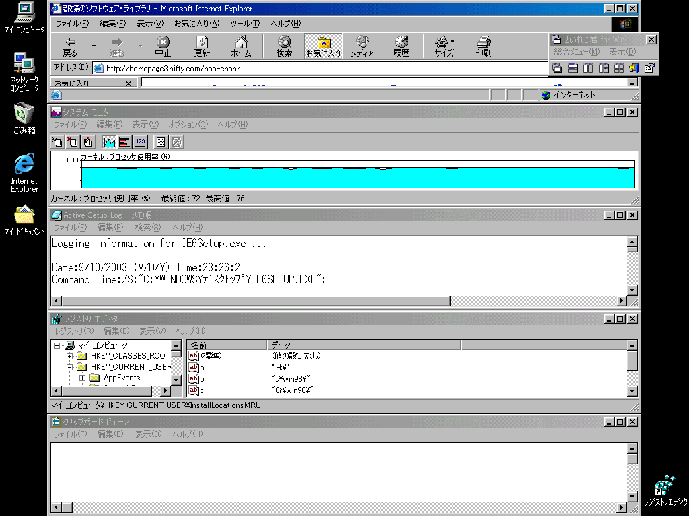Screen dimensions: 689x517
Task: Click the Registry values pane scroll down arrow
Action: click(632, 390)
